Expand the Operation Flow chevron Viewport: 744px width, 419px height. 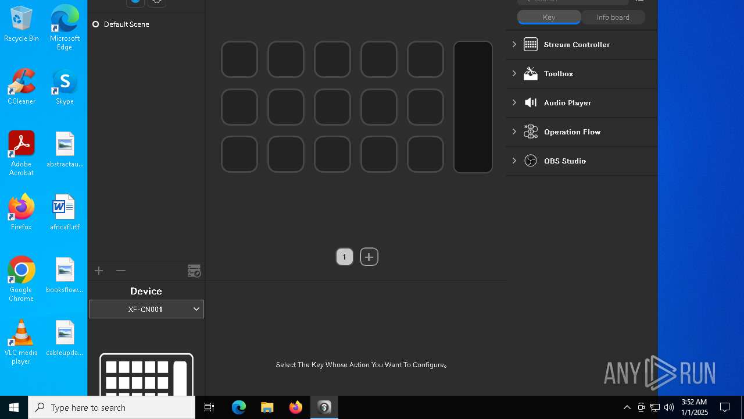(514, 132)
